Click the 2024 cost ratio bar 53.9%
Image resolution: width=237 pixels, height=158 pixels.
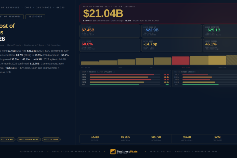(117, 82)
